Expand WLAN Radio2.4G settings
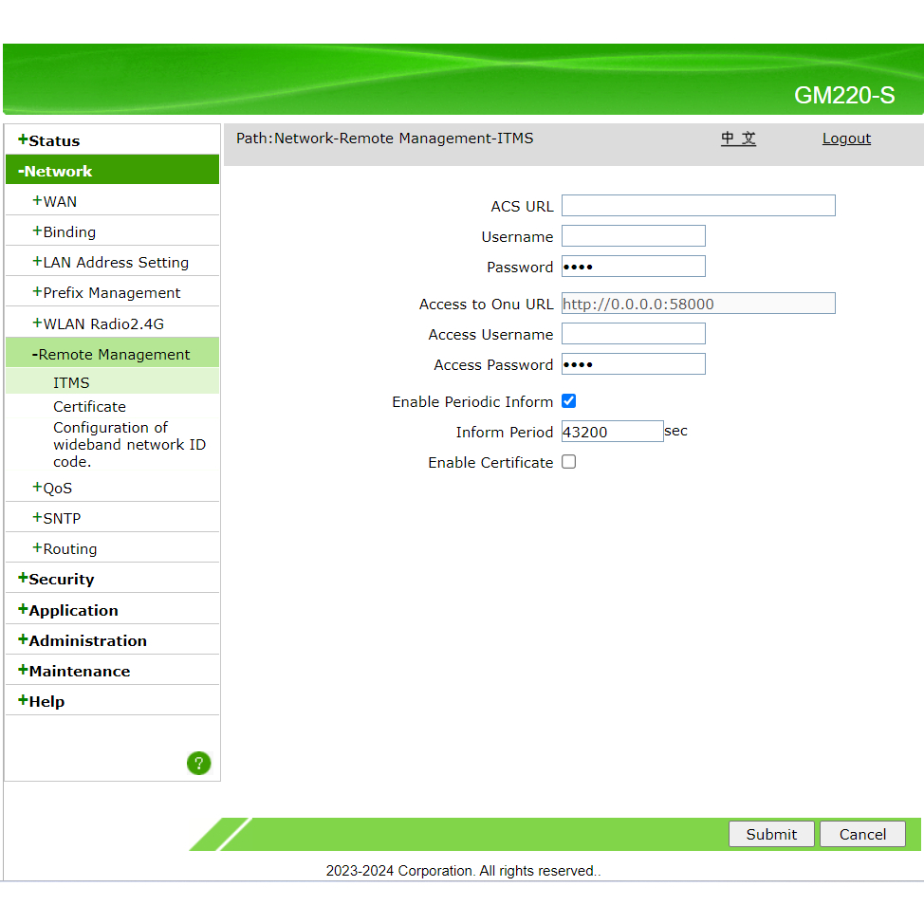The image size is (924, 924). tap(102, 323)
